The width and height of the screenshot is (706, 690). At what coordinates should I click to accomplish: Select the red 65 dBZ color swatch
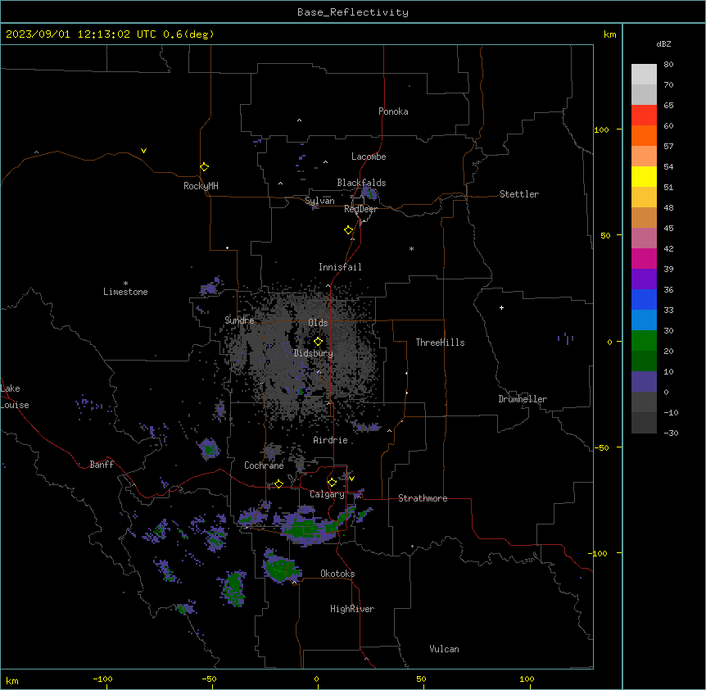(x=644, y=115)
